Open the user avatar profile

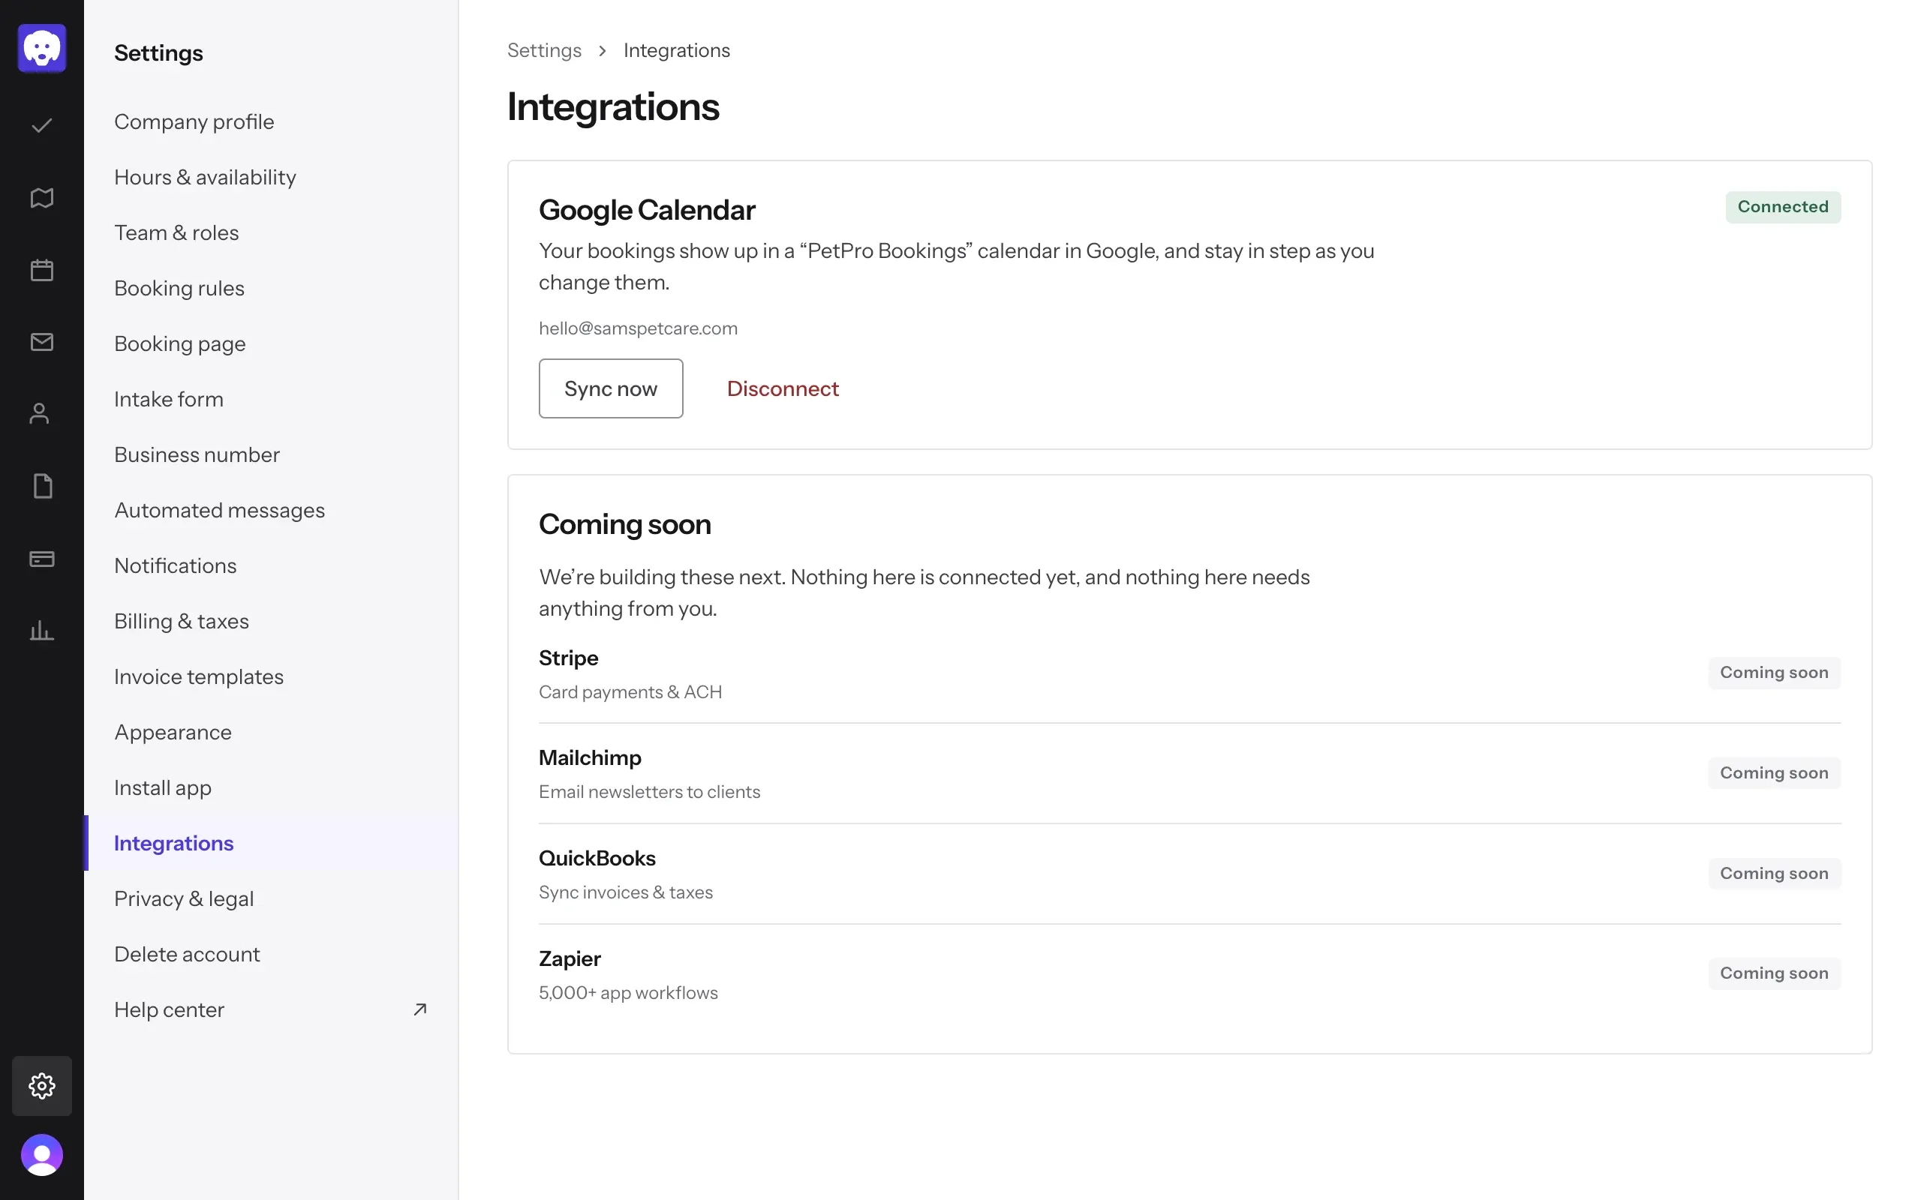point(42,1155)
